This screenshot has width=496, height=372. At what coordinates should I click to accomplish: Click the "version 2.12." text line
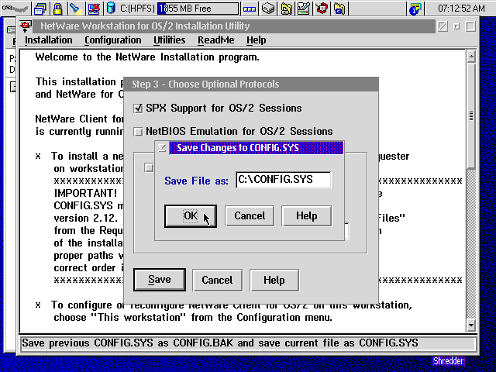click(x=86, y=219)
